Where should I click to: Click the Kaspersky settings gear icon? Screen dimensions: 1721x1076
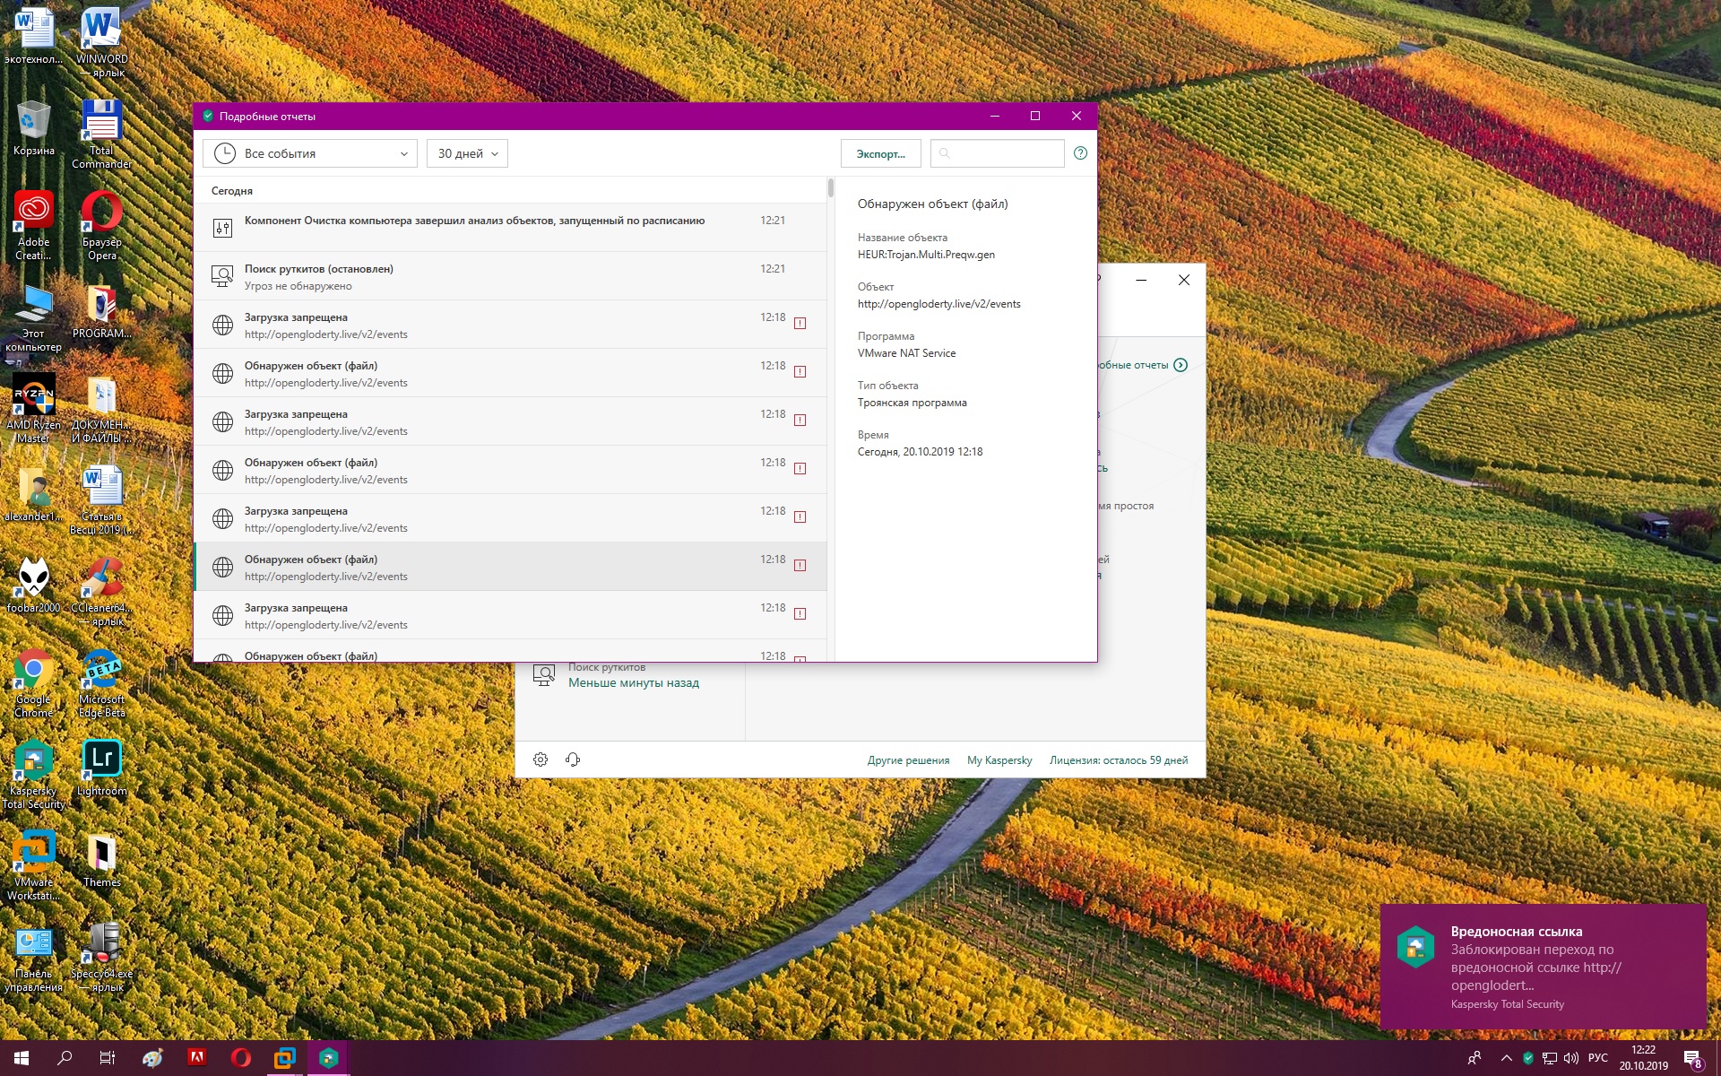click(541, 759)
